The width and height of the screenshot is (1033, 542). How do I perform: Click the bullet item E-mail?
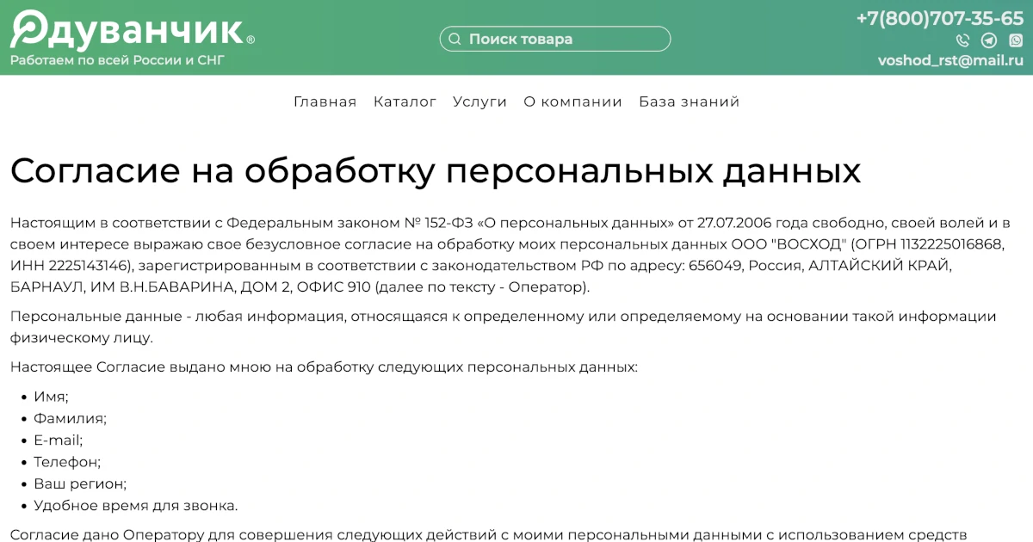(x=60, y=440)
